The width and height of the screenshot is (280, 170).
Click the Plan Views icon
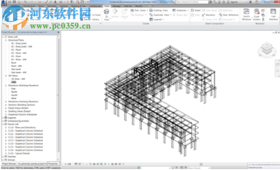point(132,10)
